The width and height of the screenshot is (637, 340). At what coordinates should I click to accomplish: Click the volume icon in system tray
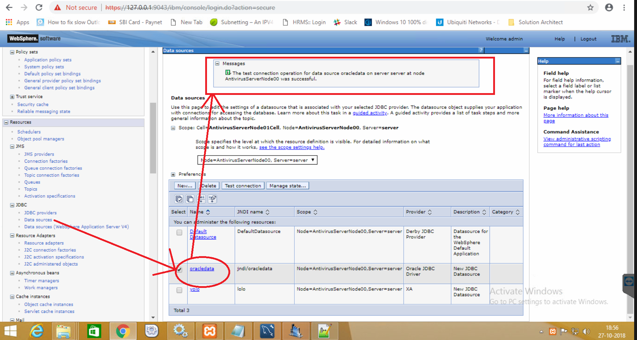click(586, 331)
